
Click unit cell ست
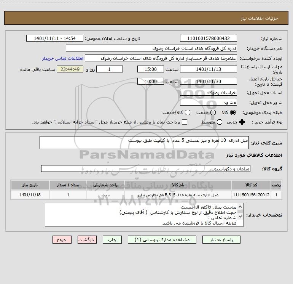105,195
